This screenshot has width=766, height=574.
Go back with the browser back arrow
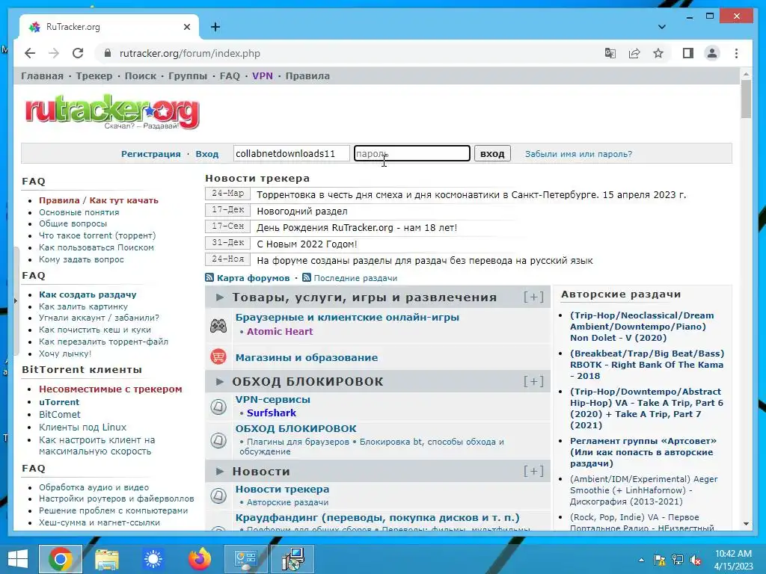[30, 53]
